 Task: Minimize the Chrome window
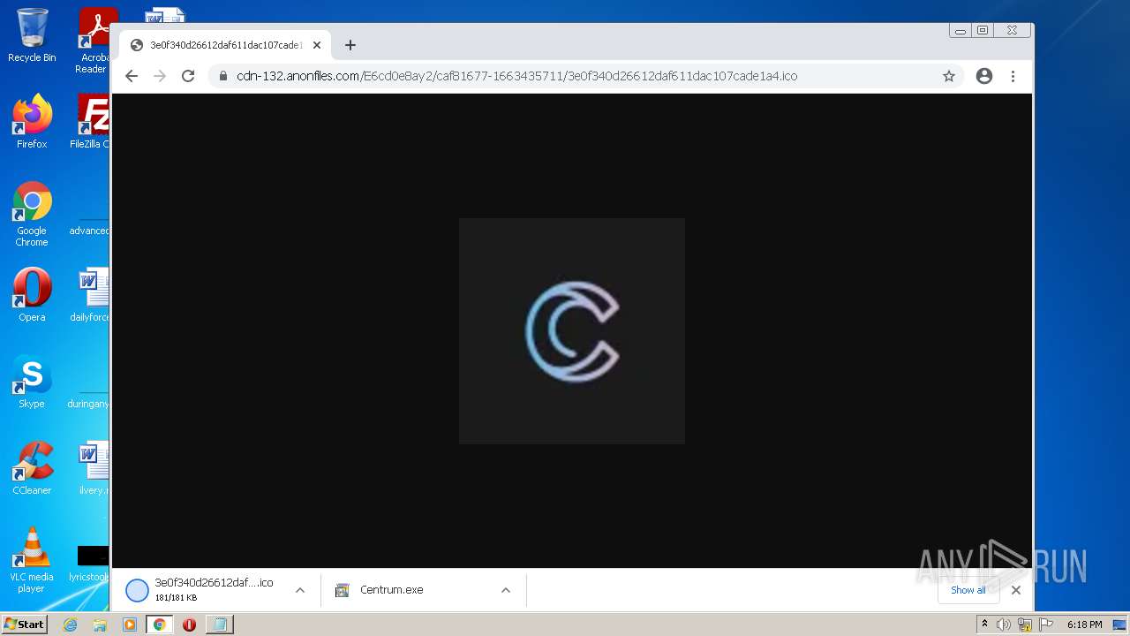coord(960,30)
